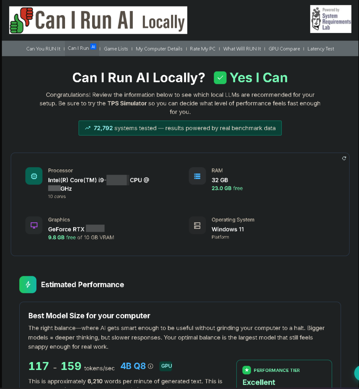The height and width of the screenshot is (389, 359).
Task: Select the Can I Run AI tab
Action: pyautogui.click(x=82, y=48)
